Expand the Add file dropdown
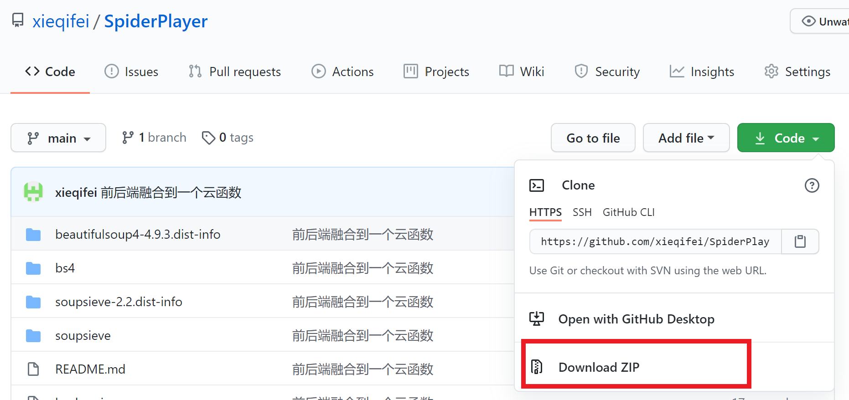 686,138
